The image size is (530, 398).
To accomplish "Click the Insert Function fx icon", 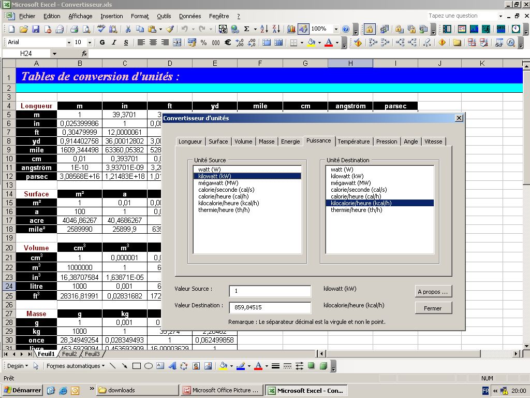I will 84,53.
